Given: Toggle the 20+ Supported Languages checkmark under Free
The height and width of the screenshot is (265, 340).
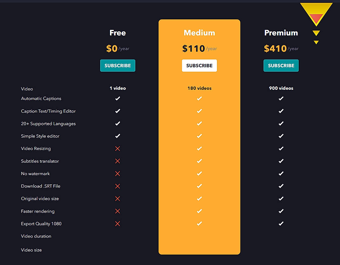Looking at the screenshot, I should 118,123.
